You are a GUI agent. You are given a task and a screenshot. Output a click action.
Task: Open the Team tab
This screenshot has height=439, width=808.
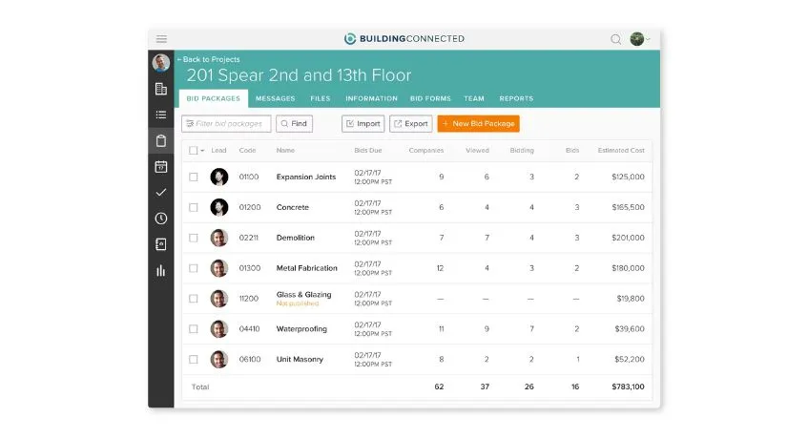tap(474, 98)
